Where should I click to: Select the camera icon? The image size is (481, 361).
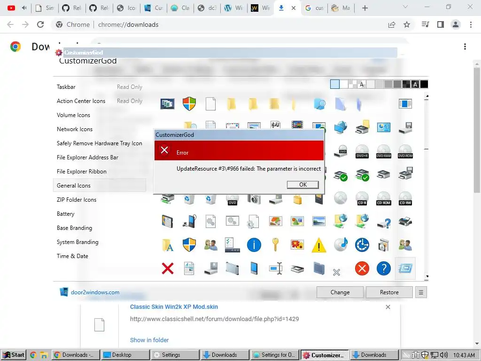254,199
